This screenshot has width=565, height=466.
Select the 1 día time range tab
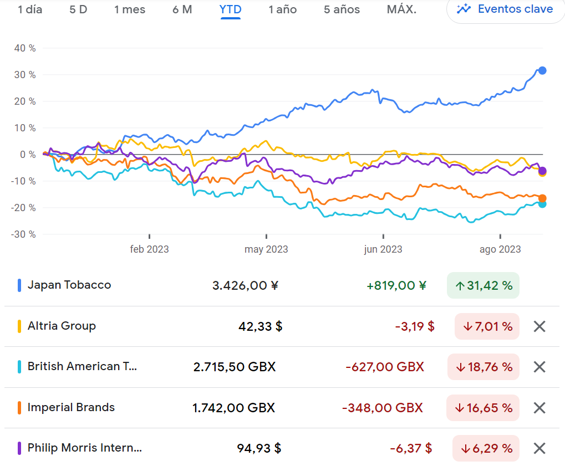coord(30,9)
